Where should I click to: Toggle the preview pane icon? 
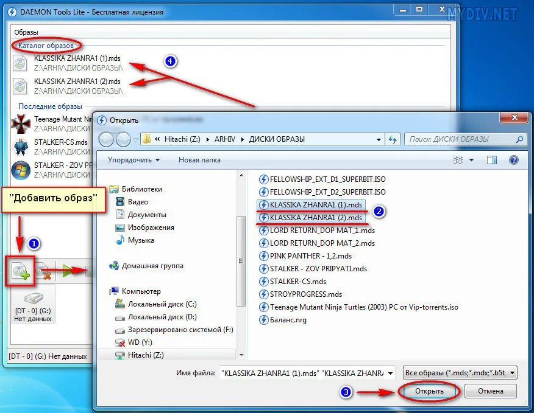click(x=492, y=160)
